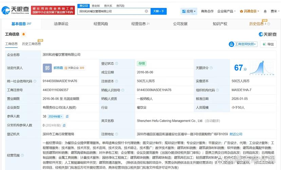The width and height of the screenshot is (281, 170).
Task: View the 天眼评分 score curve chart
Action: tap(262, 68)
